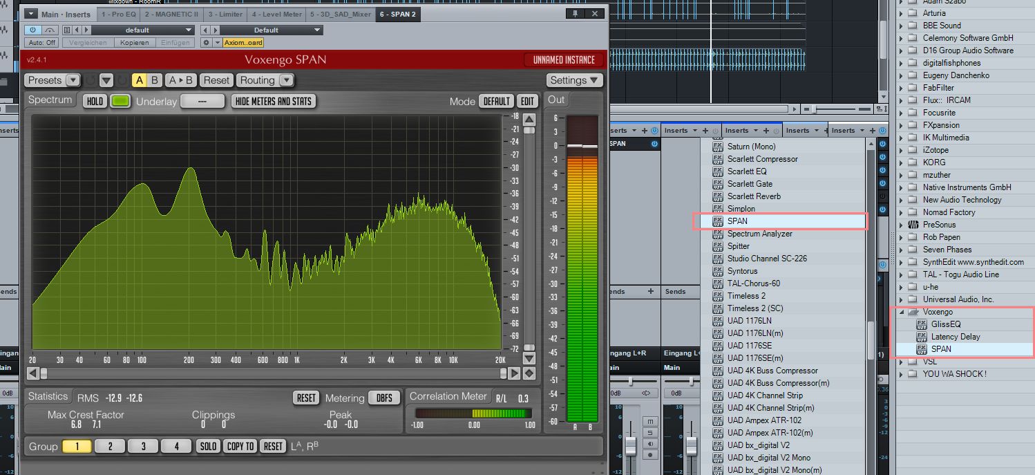This screenshot has height=475, width=1035.
Task: Open the SPAN Presets dropdown
Action: click(x=53, y=80)
